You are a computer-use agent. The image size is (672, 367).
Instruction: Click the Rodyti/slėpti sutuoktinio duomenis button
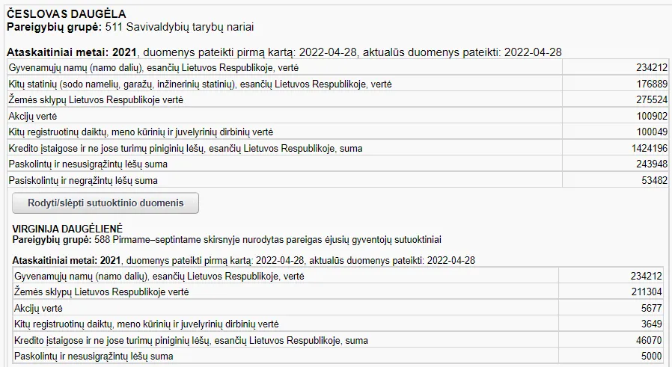[106, 203]
